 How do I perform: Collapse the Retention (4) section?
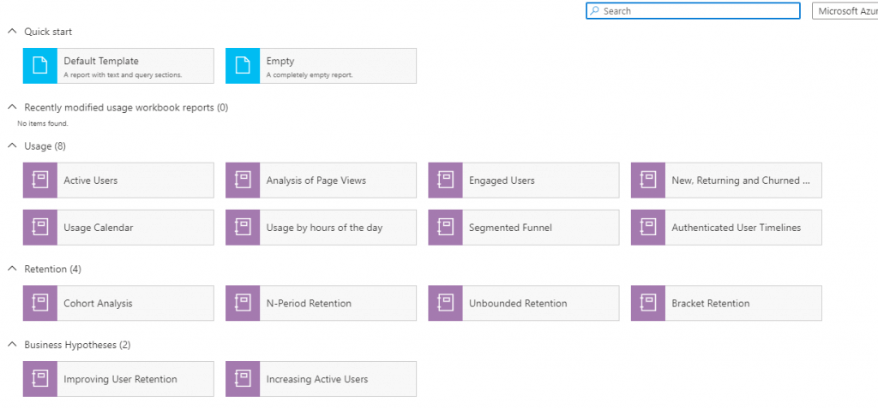(x=11, y=269)
